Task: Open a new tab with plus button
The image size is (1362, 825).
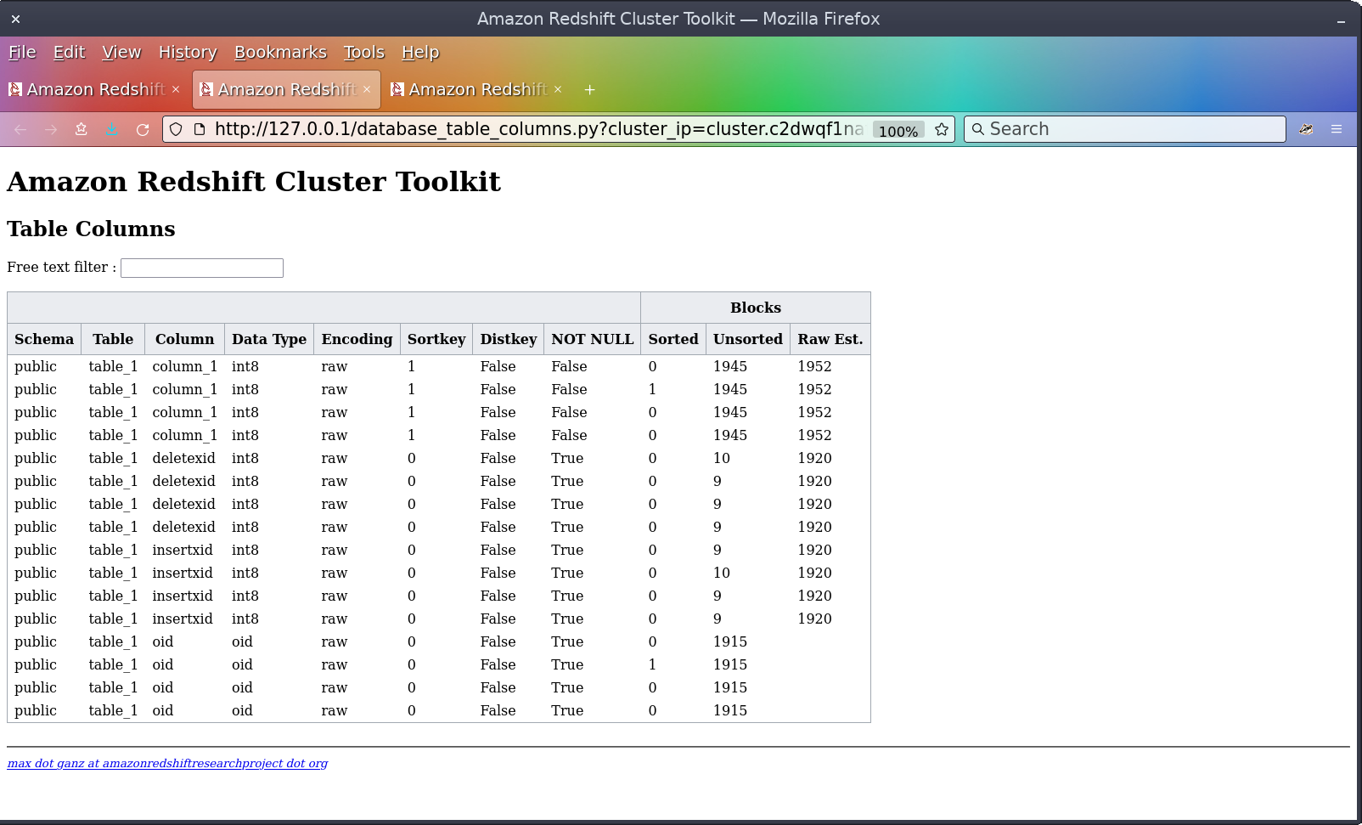Action: [x=589, y=89]
